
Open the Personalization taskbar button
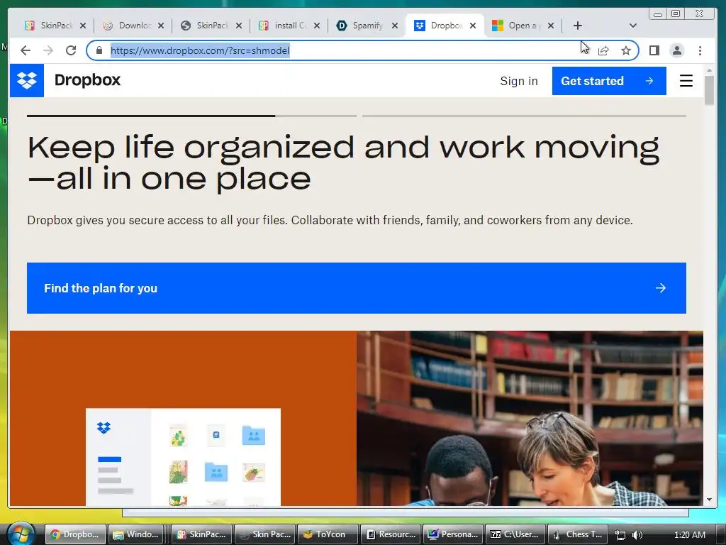pos(453,534)
